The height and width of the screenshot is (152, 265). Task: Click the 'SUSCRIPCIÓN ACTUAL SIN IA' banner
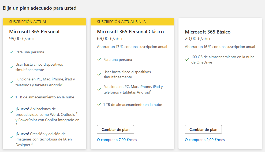[132, 22]
